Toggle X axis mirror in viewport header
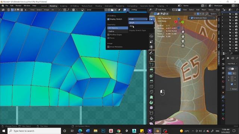Image resolution: width=239 pixels, height=134 pixels. 198,14
